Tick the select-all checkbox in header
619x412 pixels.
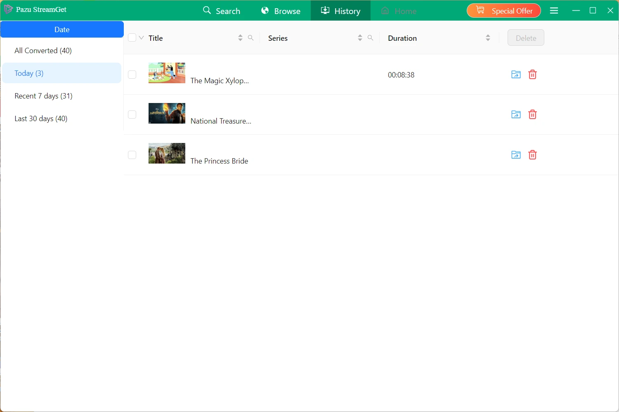132,38
